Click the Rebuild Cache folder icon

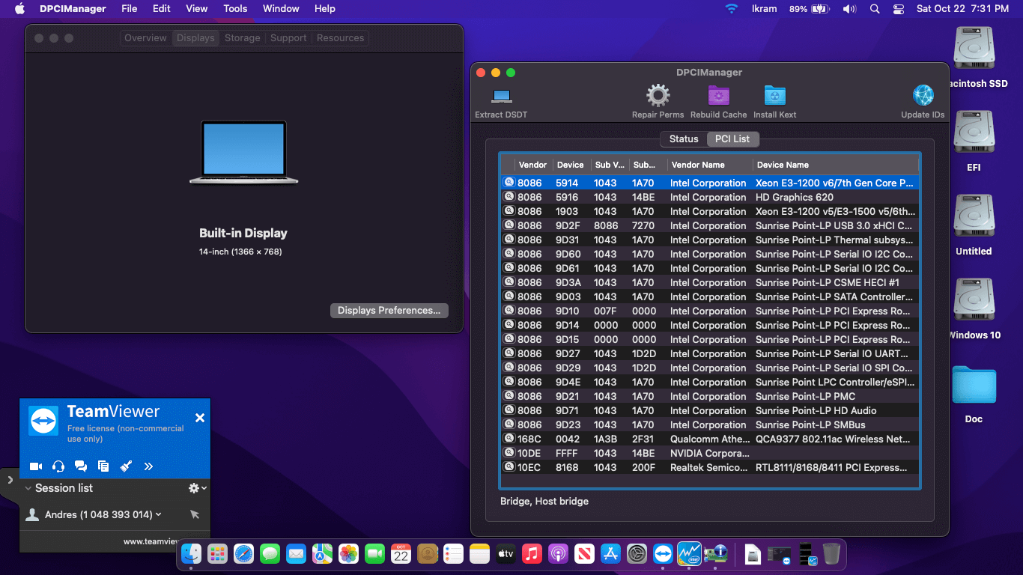(x=718, y=97)
